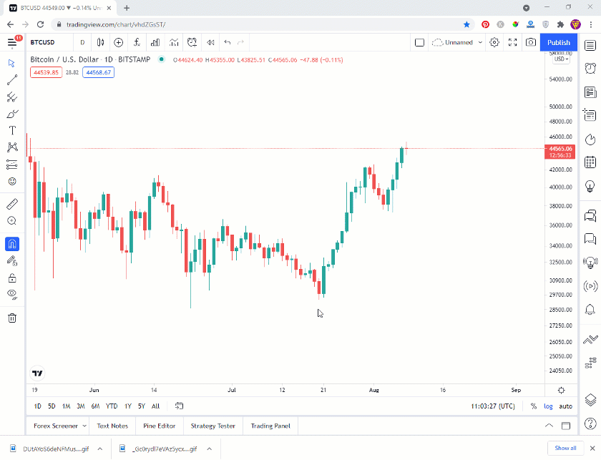Viewport: 601px width, 460px height.
Task: Toggle Magnet mode in drawing toolbar
Action: 12,244
